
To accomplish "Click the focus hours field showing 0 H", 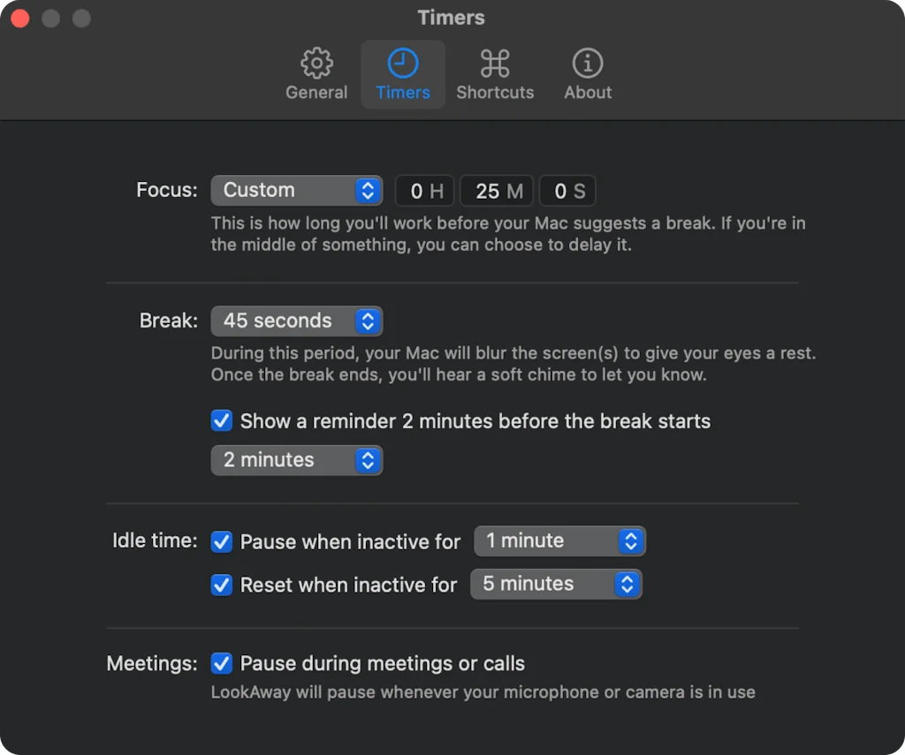I will click(424, 190).
